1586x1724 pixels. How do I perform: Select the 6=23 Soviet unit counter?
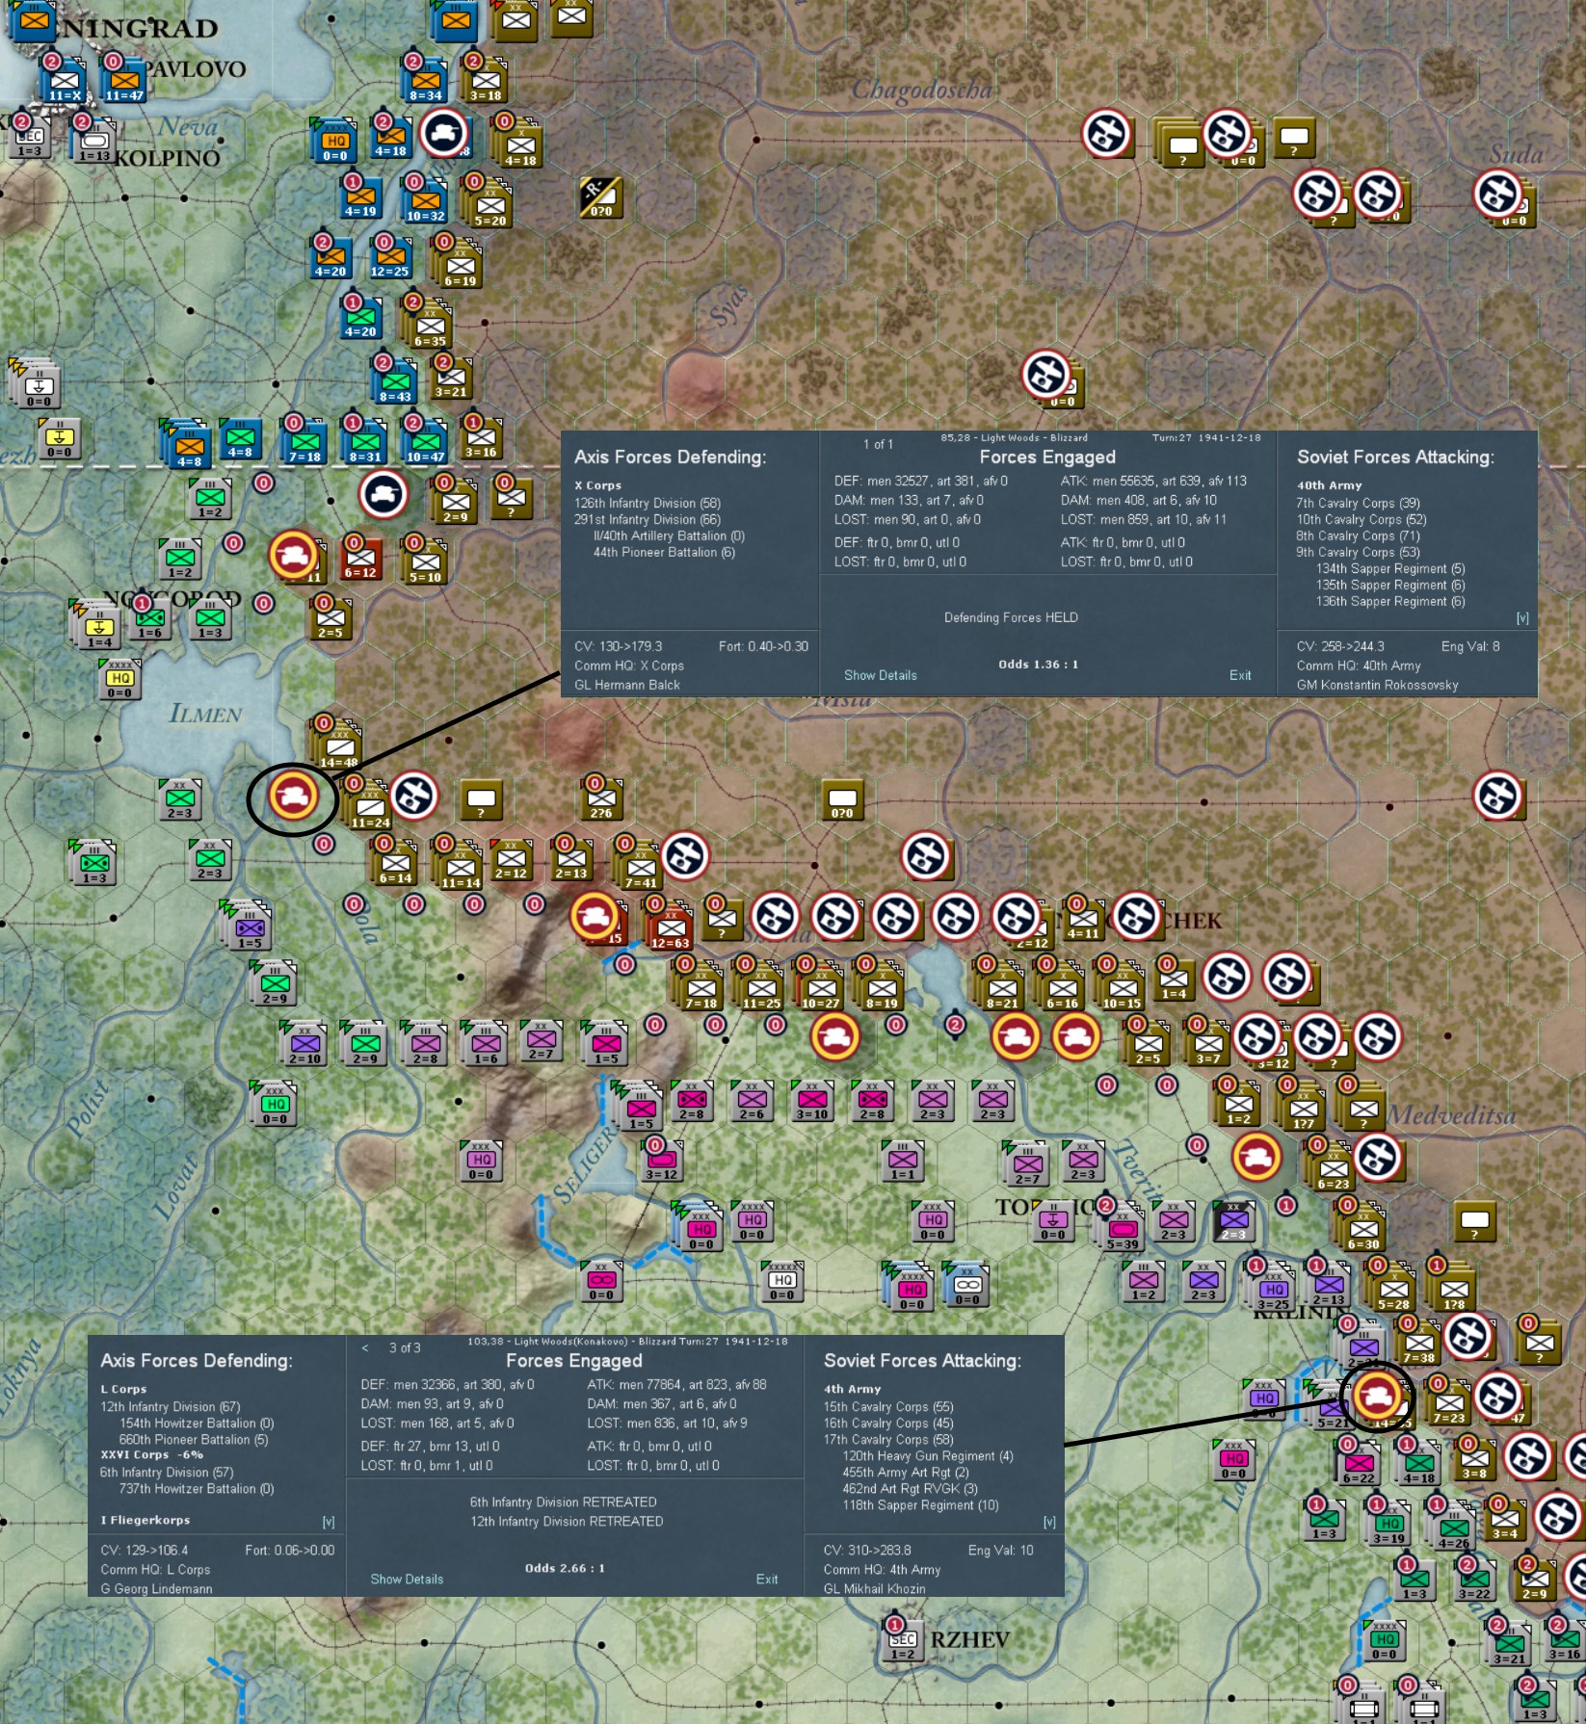(x=1333, y=1167)
